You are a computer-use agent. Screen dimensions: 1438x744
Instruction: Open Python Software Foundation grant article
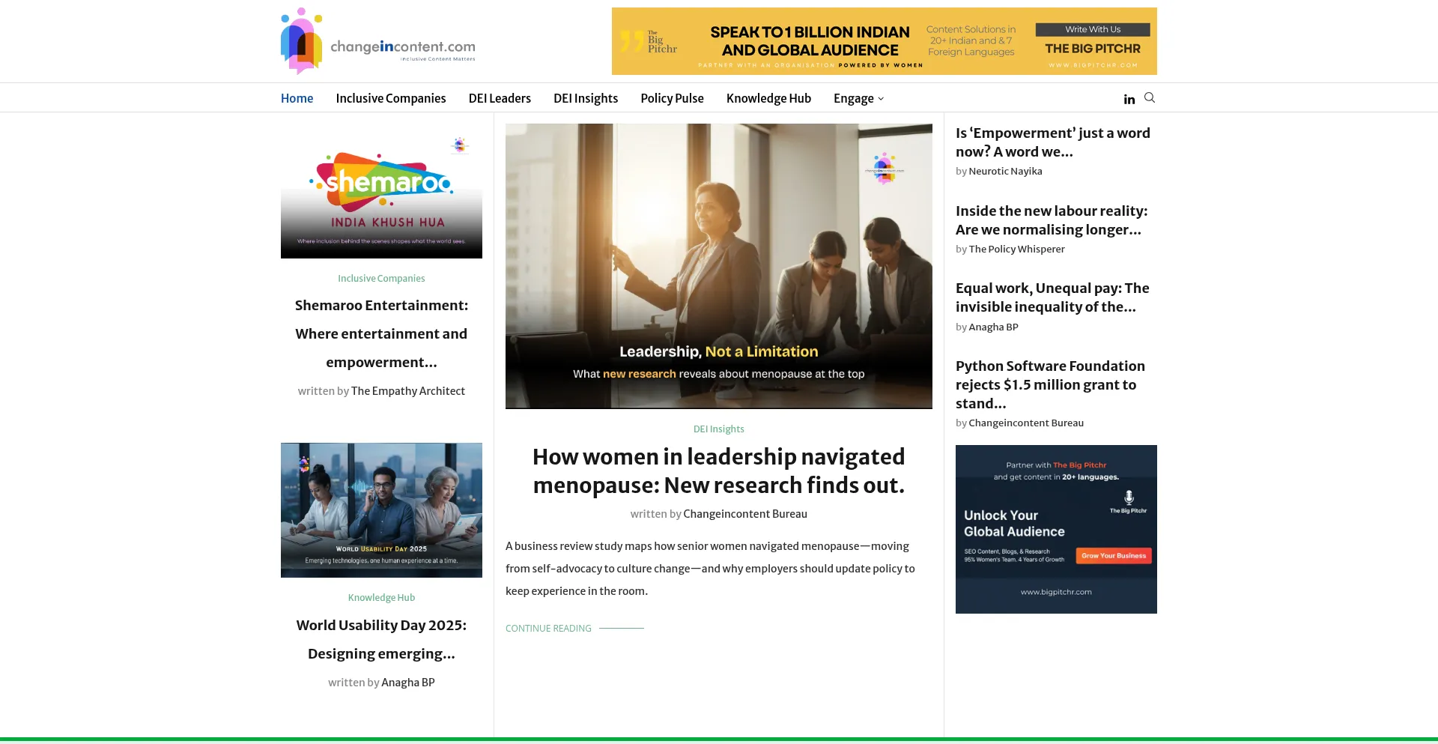1049,384
